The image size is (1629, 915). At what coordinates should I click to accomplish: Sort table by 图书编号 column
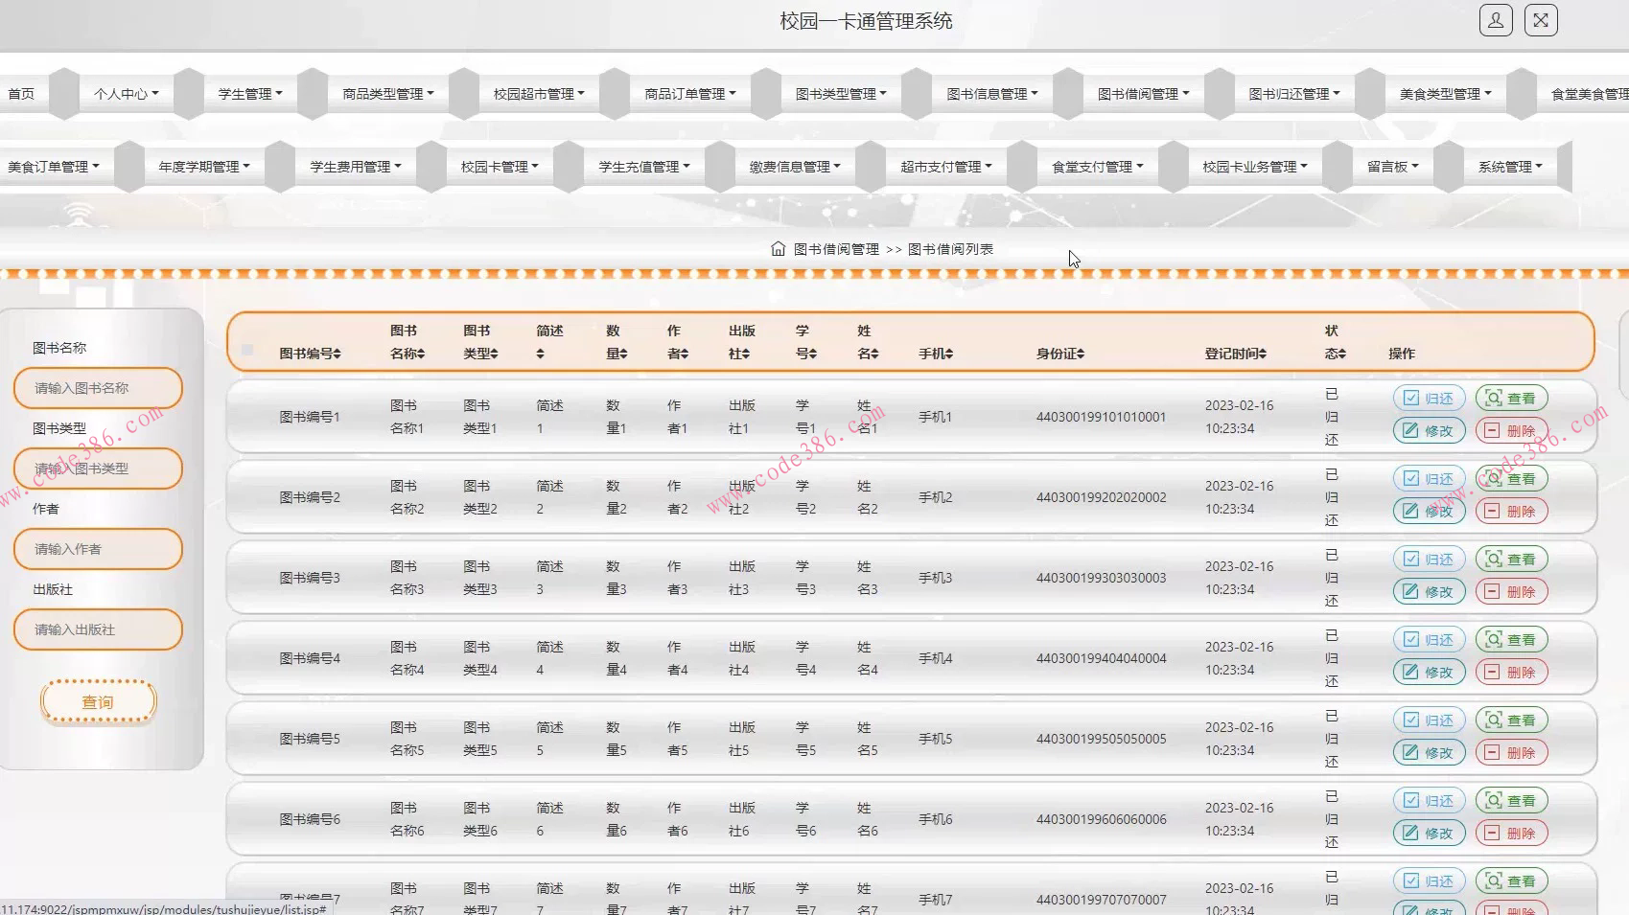pyautogui.click(x=310, y=354)
